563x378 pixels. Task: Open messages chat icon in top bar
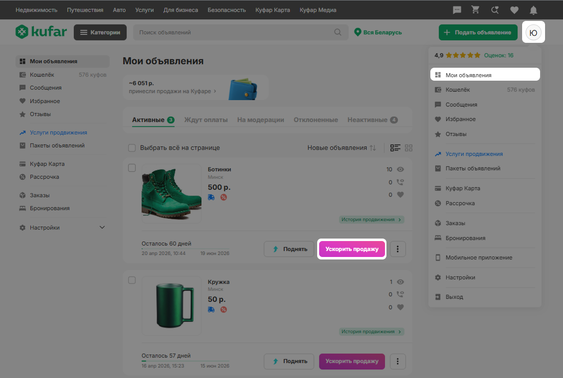pos(457,10)
